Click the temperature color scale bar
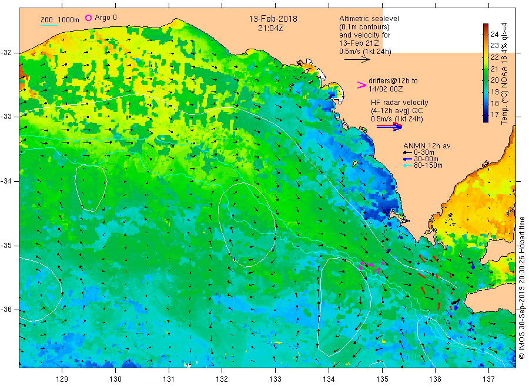Image resolution: width=529 pixels, height=387 pixels. click(486, 73)
